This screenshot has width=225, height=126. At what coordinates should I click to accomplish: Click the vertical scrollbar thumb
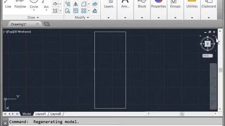tap(220, 70)
